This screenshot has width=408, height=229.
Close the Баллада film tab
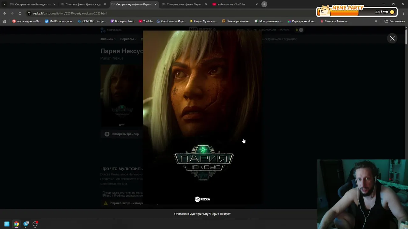coord(55,4)
